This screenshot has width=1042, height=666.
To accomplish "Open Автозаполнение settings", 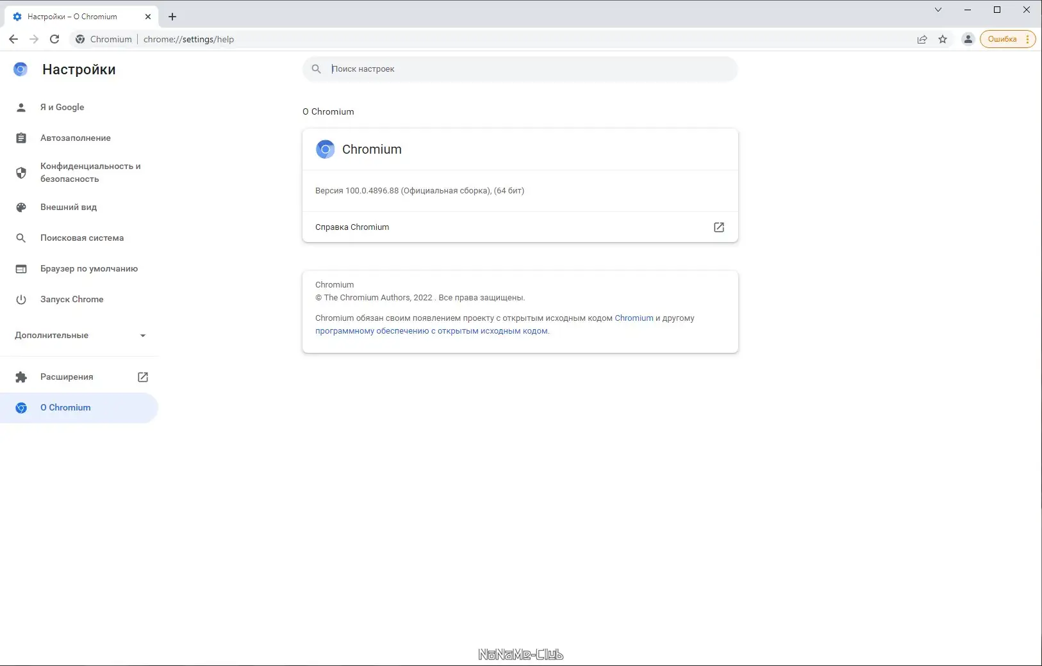I will point(79,138).
